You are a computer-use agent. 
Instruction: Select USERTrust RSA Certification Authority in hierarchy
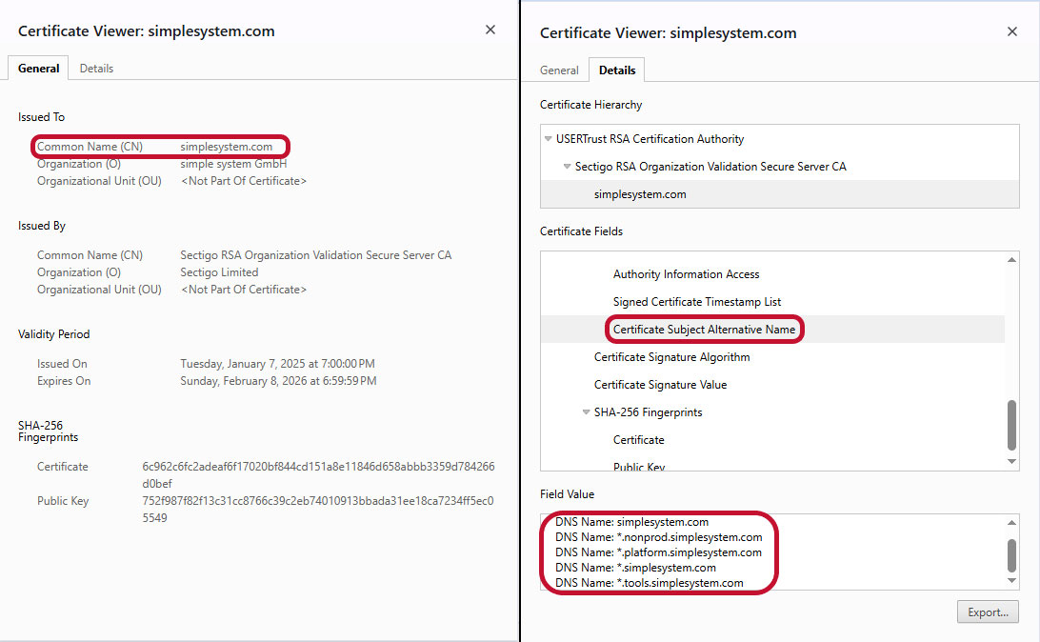coord(650,139)
